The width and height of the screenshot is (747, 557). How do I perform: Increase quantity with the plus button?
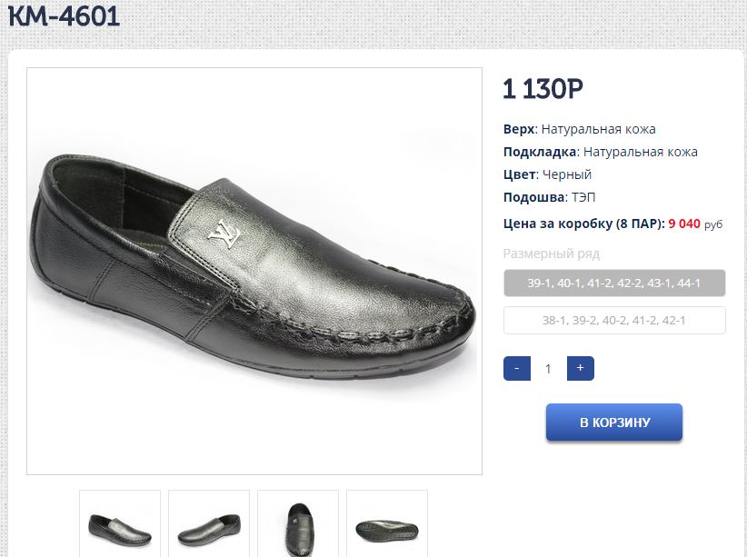click(x=580, y=368)
